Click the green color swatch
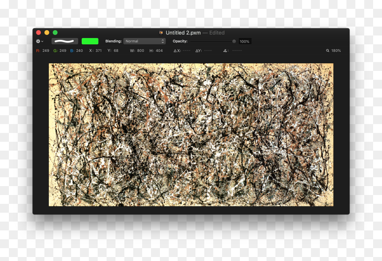This screenshot has height=261, width=382. point(90,41)
